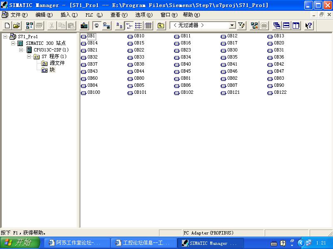The height and width of the screenshot is (249, 333).
Task: Click the filter funnel icon
Action: [241, 26]
